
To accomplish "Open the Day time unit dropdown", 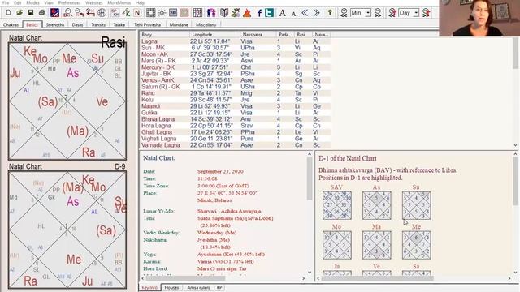I will (416, 13).
